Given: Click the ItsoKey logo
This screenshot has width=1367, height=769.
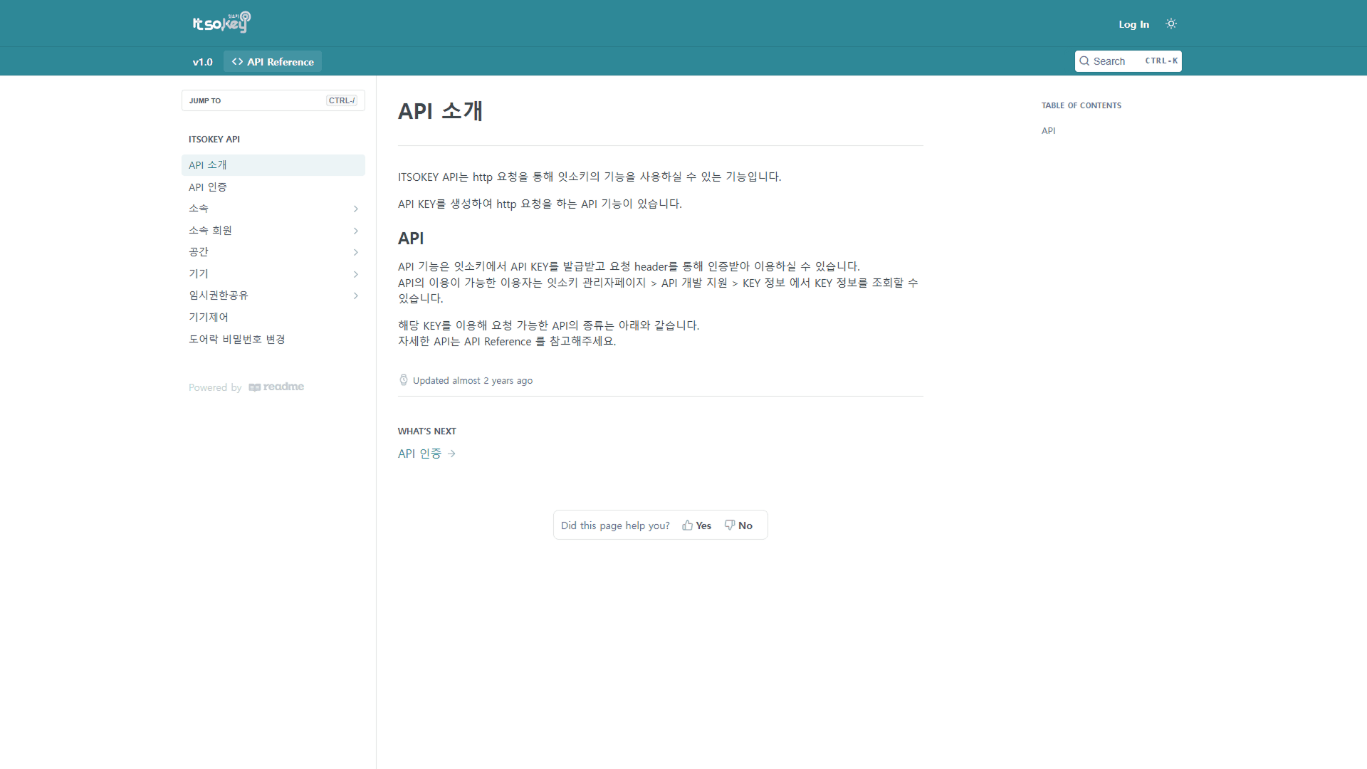Looking at the screenshot, I should (221, 23).
